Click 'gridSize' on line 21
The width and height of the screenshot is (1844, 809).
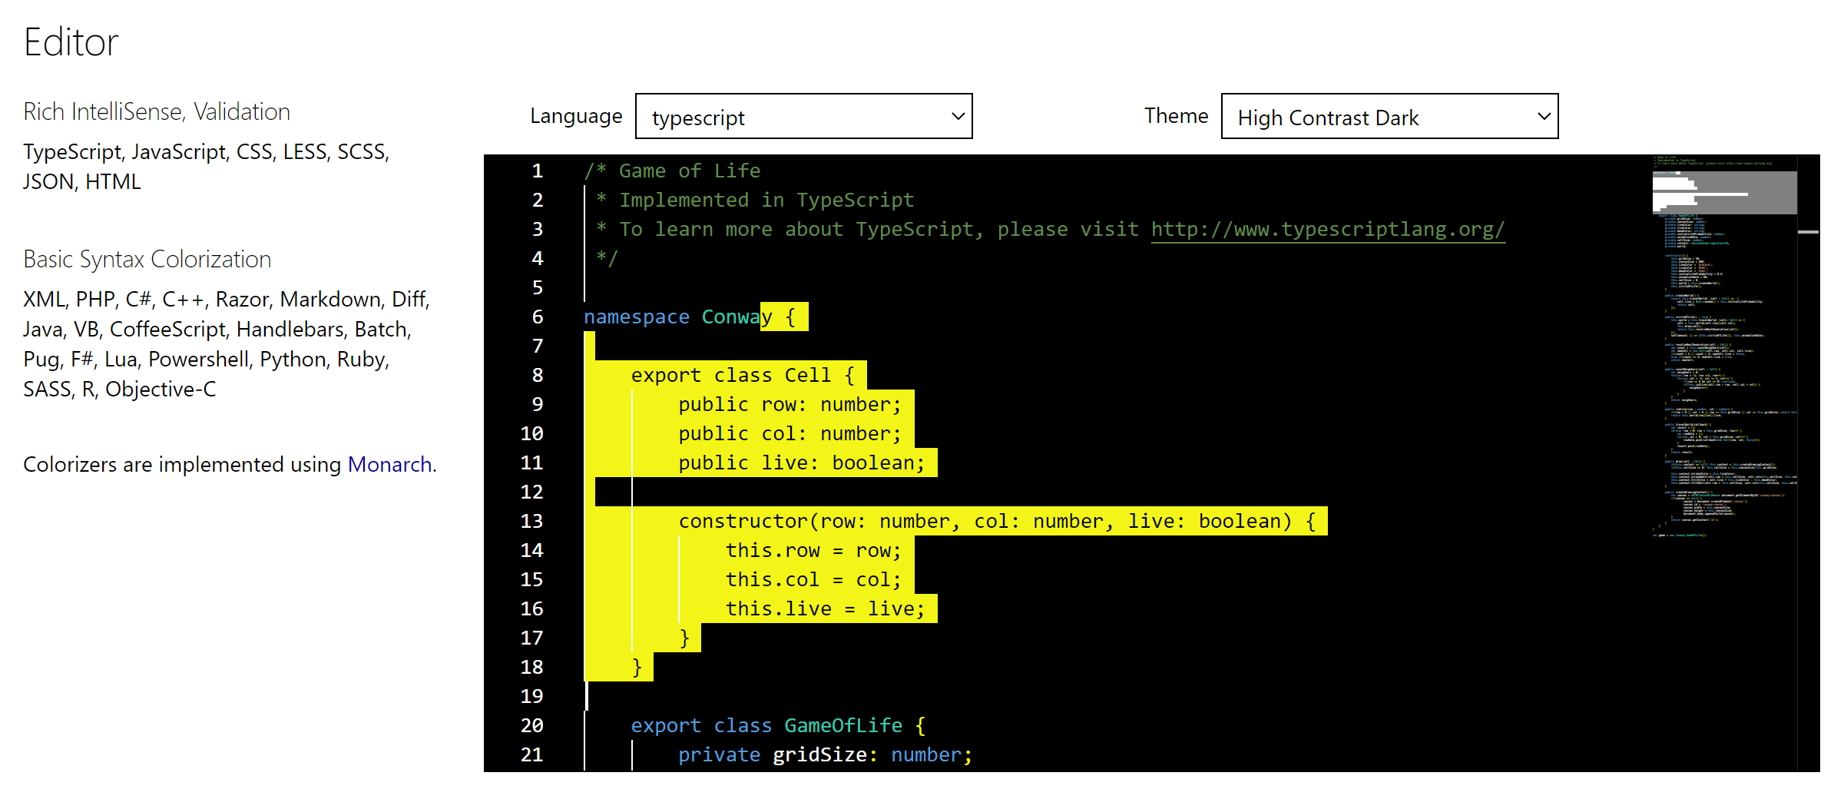tap(820, 755)
